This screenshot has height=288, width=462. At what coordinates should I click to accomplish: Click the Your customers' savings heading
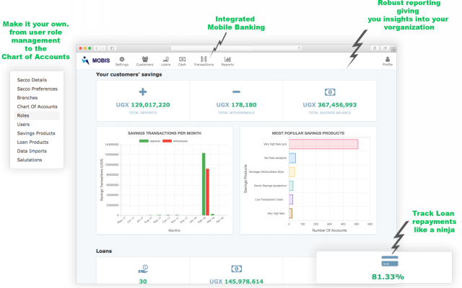[129, 74]
